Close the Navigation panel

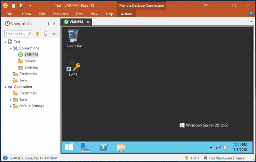tap(54, 24)
